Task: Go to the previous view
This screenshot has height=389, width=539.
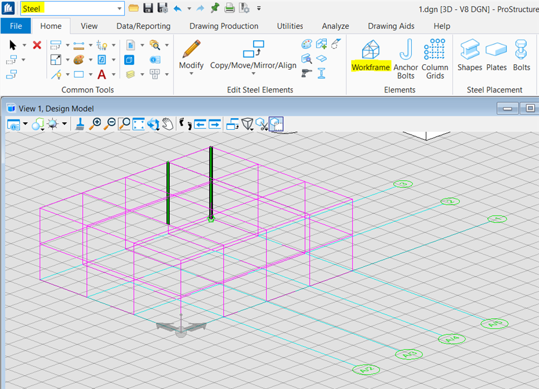Action: pyautogui.click(x=200, y=124)
